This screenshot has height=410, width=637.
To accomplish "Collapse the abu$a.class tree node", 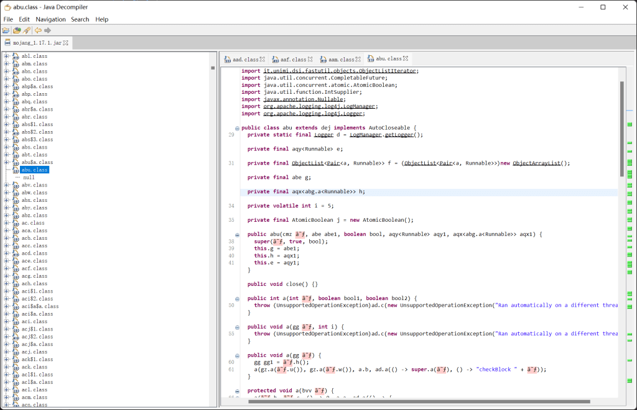I will click(x=6, y=162).
